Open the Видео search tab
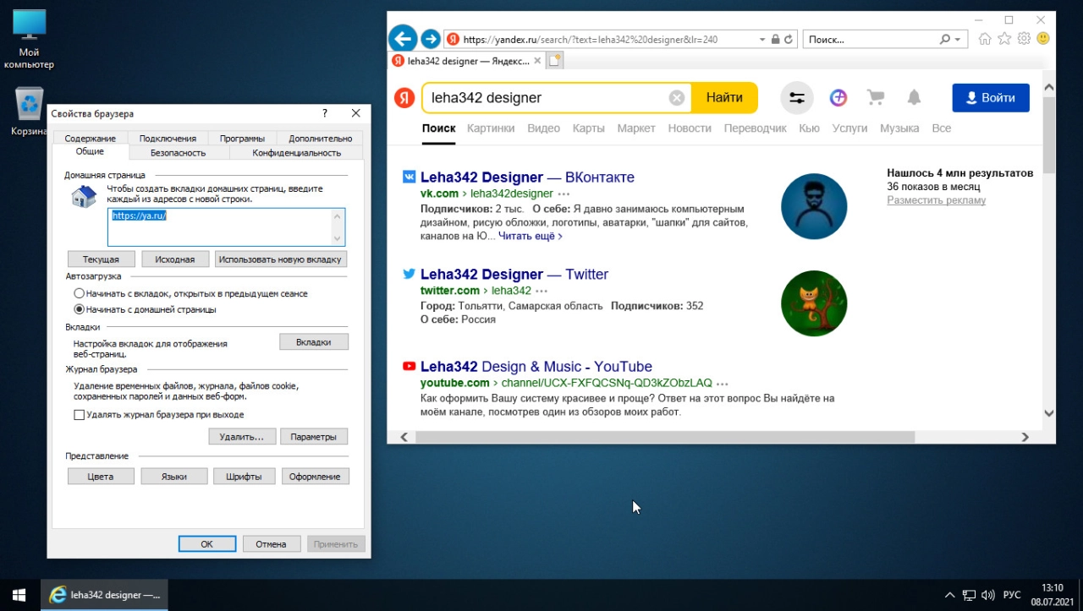Viewport: 1083px width, 611px height. (543, 128)
